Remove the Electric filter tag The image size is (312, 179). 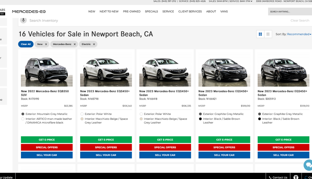[x=94, y=44]
